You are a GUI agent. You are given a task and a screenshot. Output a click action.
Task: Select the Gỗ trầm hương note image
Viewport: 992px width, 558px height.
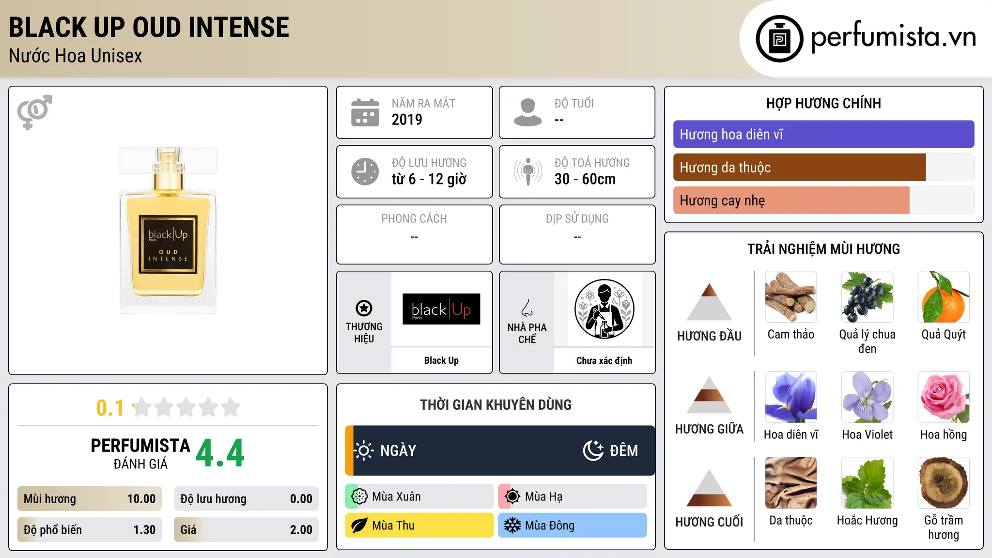(944, 483)
